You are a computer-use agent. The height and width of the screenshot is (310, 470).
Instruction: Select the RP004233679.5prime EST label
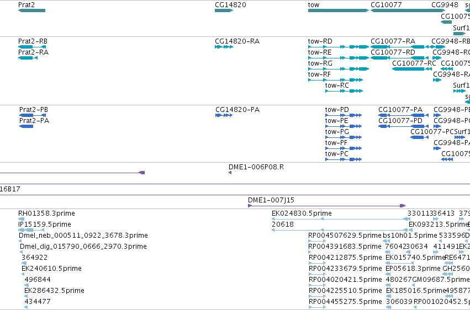click(x=345, y=269)
